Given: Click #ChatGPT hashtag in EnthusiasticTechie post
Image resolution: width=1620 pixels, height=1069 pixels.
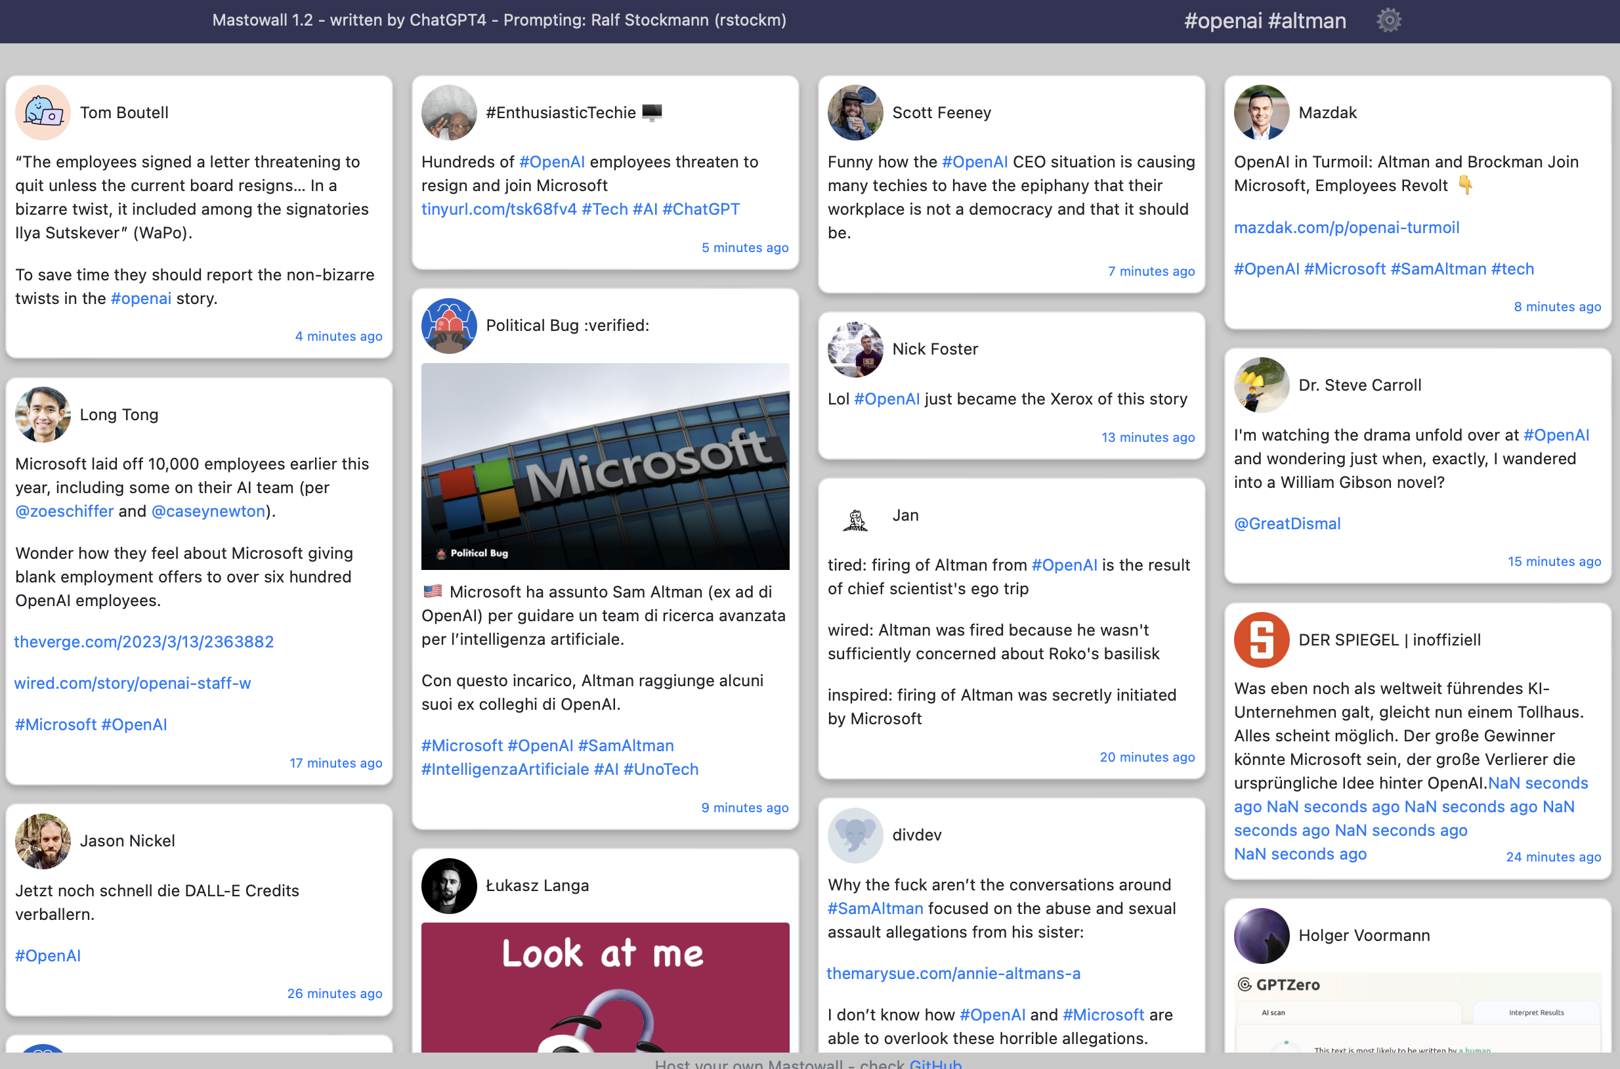Looking at the screenshot, I should click(701, 209).
